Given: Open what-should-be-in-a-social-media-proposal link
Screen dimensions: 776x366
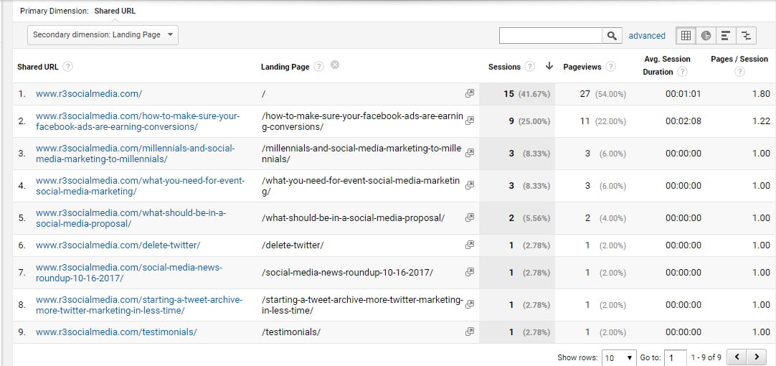Looking at the screenshot, I should click(x=131, y=218).
